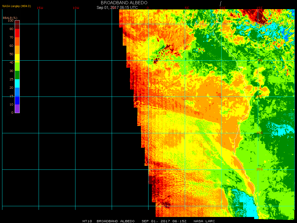Select the yellow 40-50 legend swatch
Viewport: 297px width, 223px height.
click(17, 58)
